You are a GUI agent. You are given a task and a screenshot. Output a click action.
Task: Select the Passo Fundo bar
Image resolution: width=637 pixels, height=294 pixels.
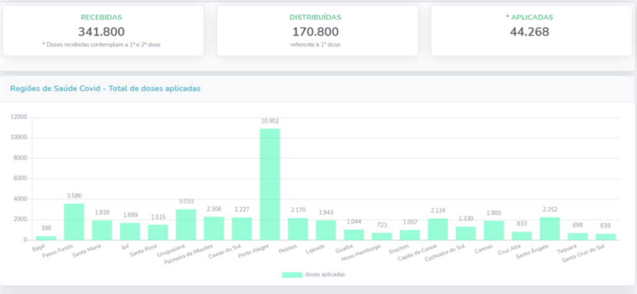(74, 222)
